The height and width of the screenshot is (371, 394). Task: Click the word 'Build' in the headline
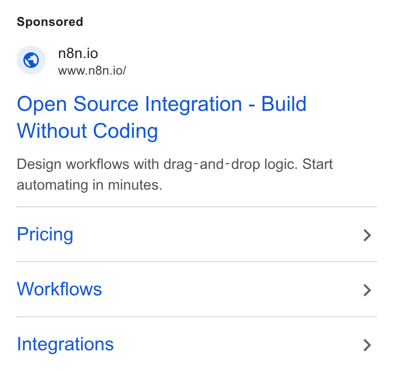click(284, 104)
